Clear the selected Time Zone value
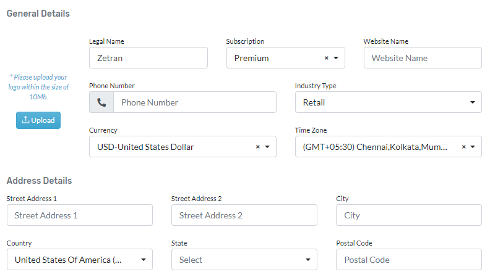This screenshot has width=490, height=277. coord(464,147)
